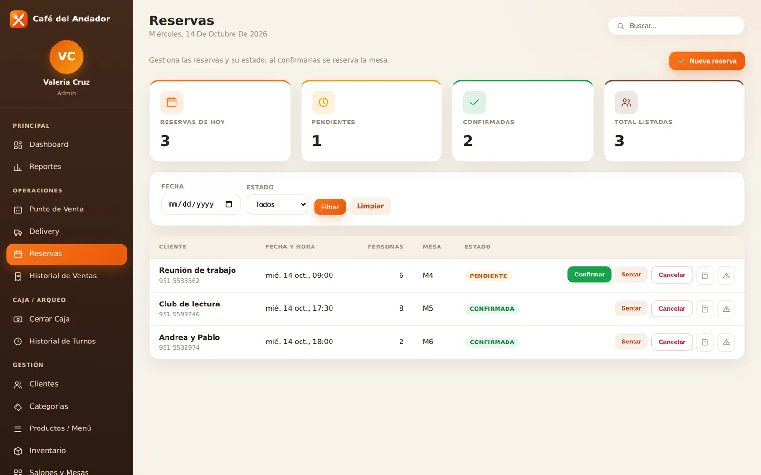Click the Cerrar Caja cash icon
The width and height of the screenshot is (761, 475).
(18, 319)
